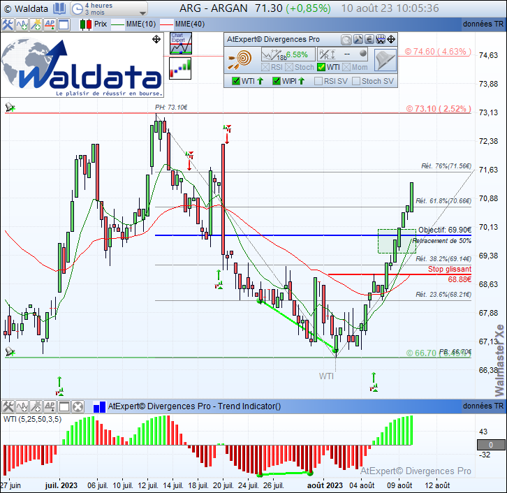Click the PH: 73.10€ high point label
507x493 pixels.
pos(171,107)
